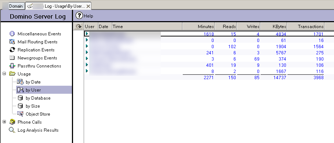
Task: Click the by Size cylinder icon
Action: point(21,106)
